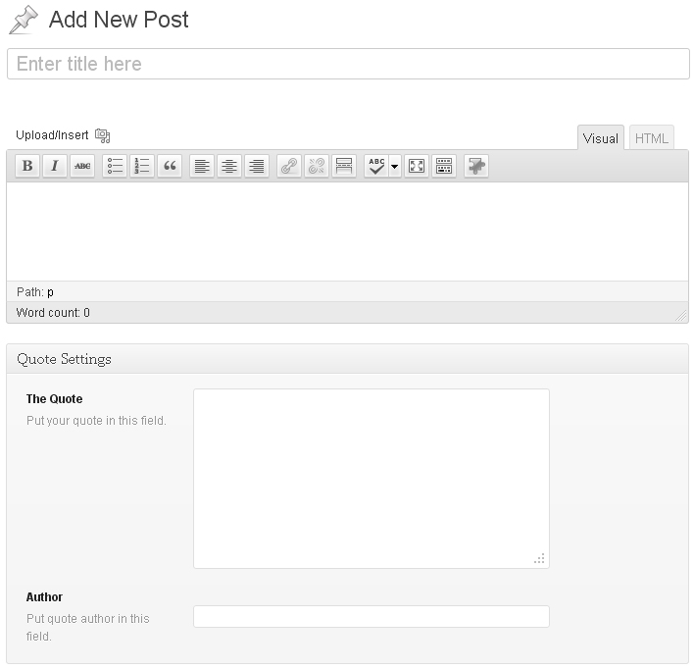This screenshot has height=669, width=694.
Task: Insert an unordered bullet list
Action: (x=115, y=166)
